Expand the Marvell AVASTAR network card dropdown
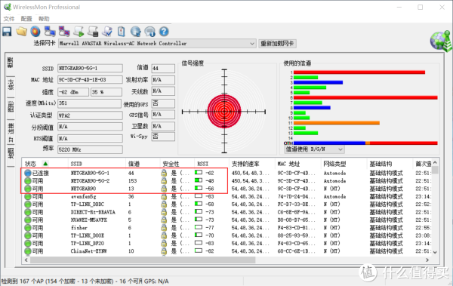 click(252, 44)
